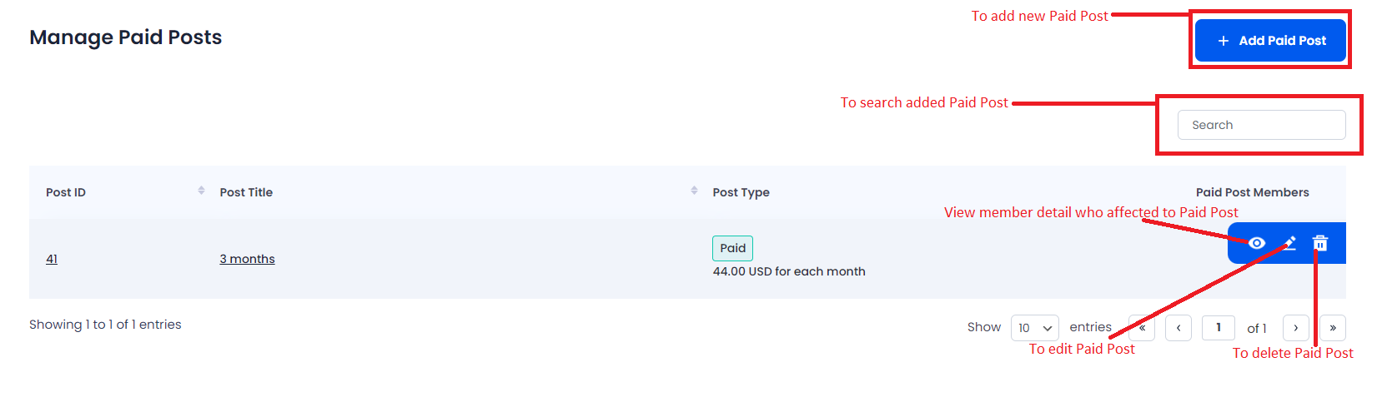Click the plus icon in Add Paid Post
This screenshot has width=1377, height=397.
click(1224, 41)
